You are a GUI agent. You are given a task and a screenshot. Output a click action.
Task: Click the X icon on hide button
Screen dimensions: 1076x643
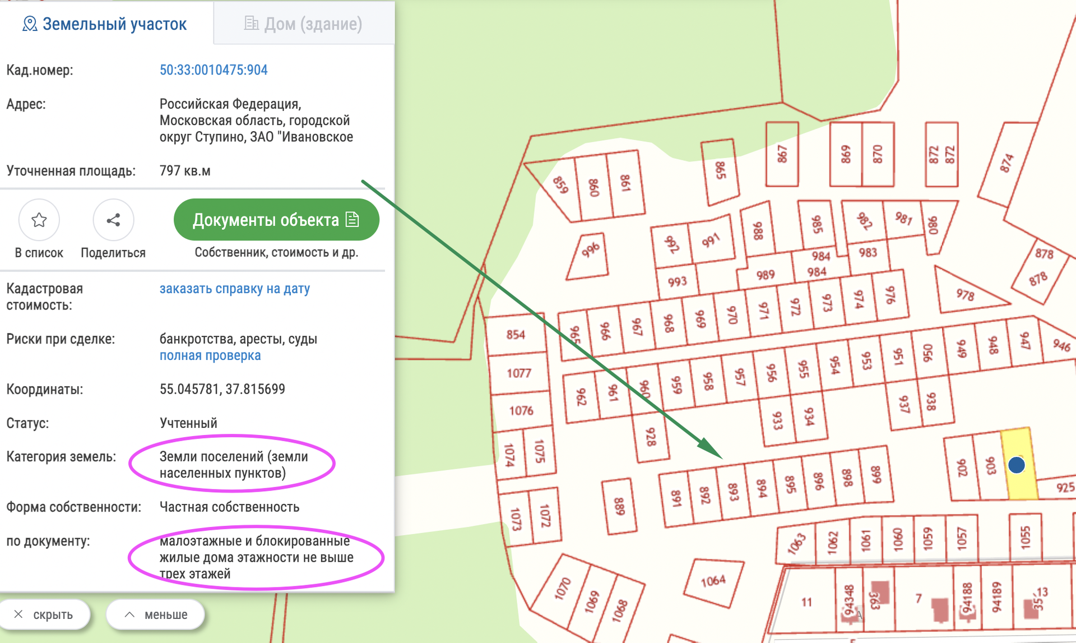(x=18, y=614)
